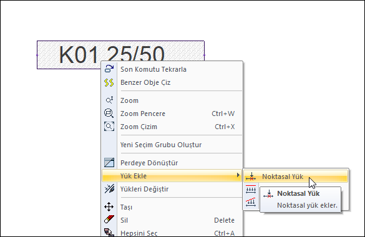Click the Yükleri Değiştir menu text
Image resolution: width=365 pixels, height=237 pixels.
tap(144, 189)
